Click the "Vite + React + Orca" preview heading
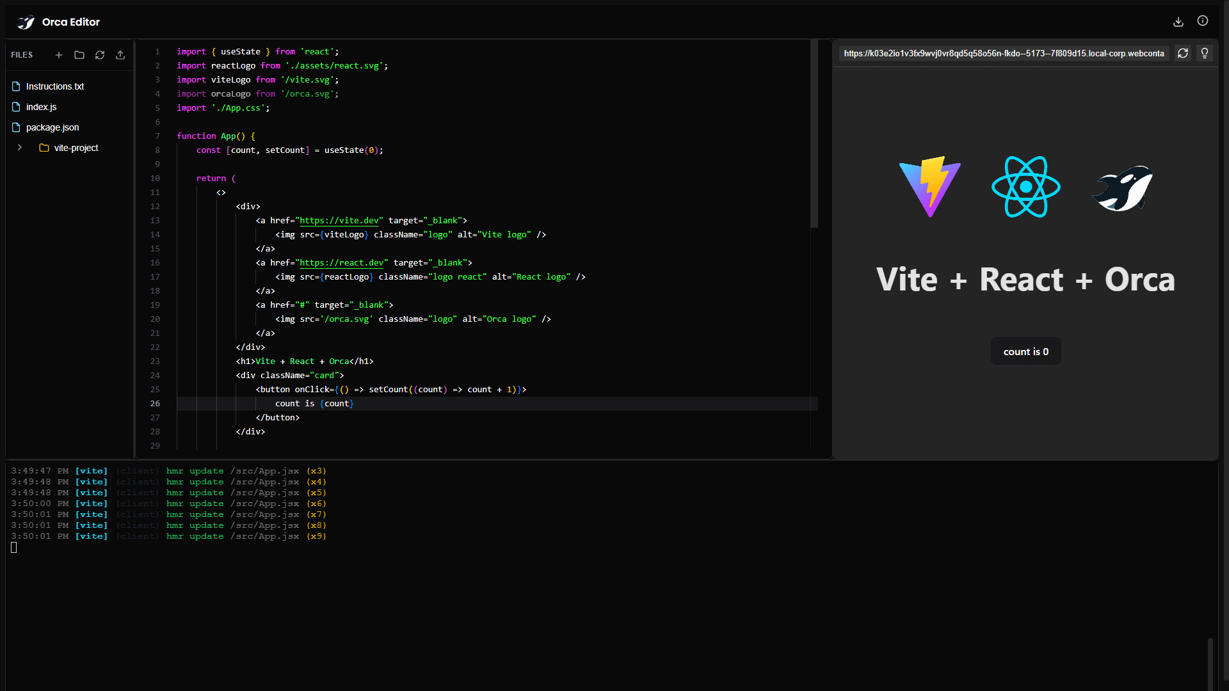The image size is (1229, 691). point(1025,280)
